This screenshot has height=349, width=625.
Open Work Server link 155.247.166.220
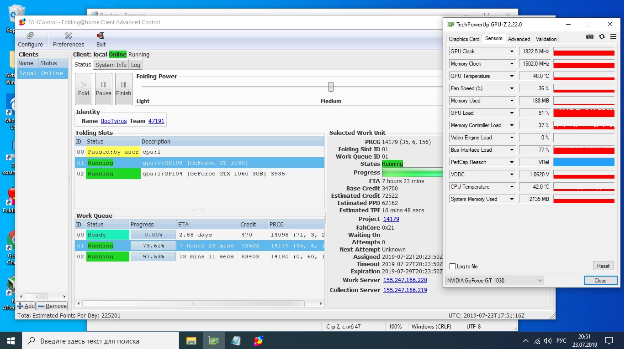405,280
